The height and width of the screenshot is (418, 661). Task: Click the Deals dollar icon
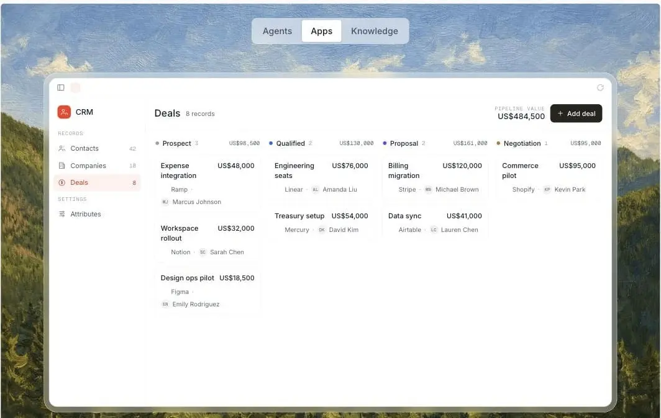click(x=62, y=182)
